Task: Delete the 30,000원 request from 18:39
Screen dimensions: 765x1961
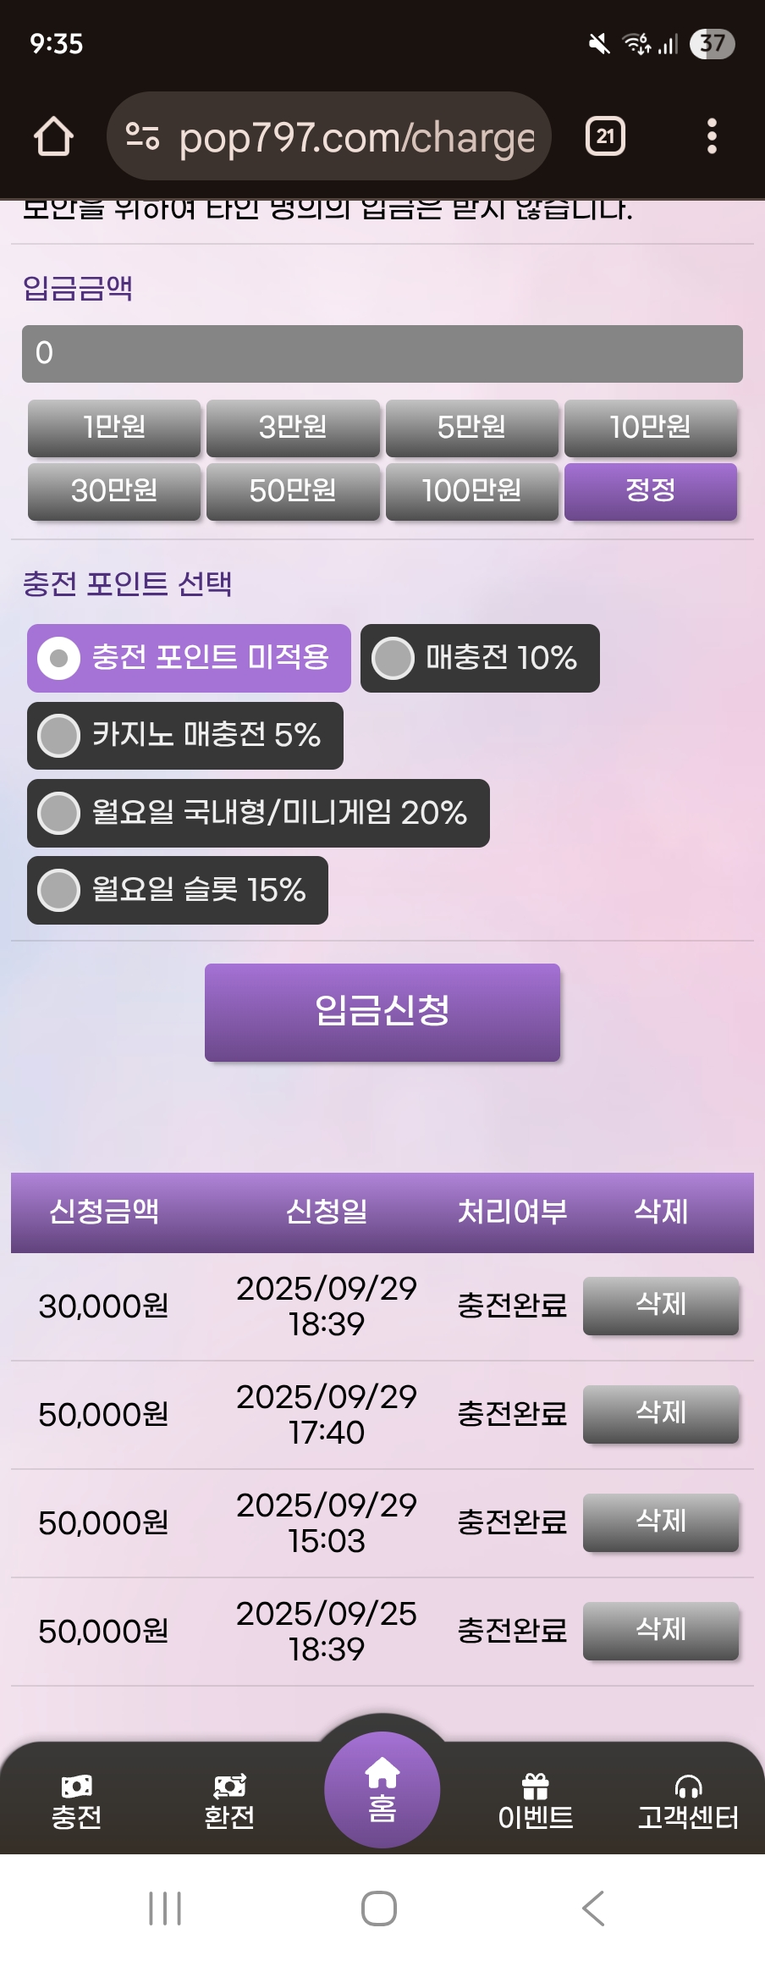Action: coord(661,1305)
